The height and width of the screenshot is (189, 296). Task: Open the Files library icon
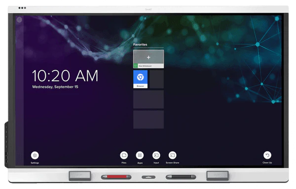[124, 155]
